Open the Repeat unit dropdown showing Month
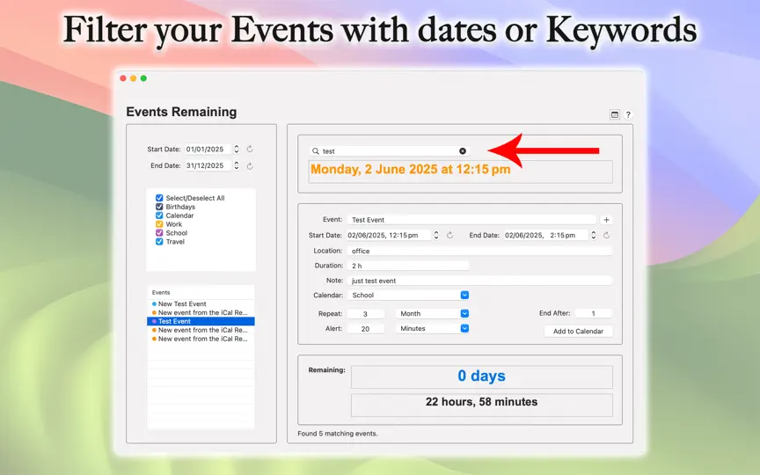Screen dimensions: 760x475 [433, 314]
